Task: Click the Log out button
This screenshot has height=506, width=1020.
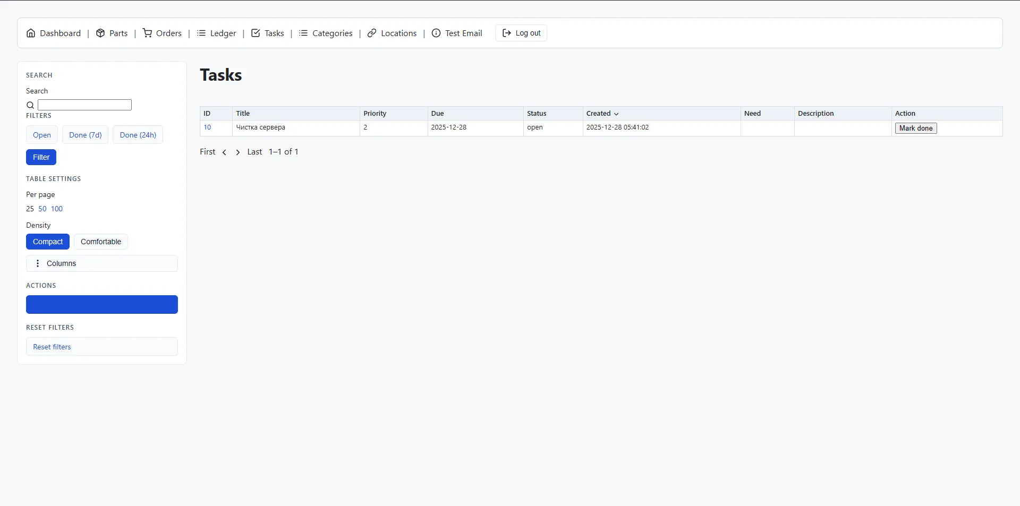Action: coord(521,33)
